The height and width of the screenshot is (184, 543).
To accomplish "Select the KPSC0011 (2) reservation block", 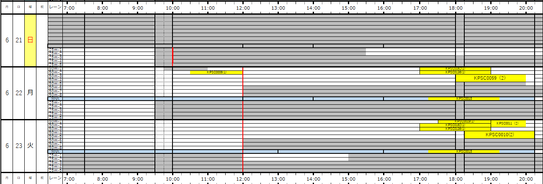I will [508, 123].
